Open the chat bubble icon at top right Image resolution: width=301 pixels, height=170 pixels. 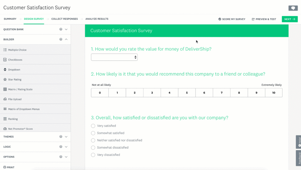pyautogui.click(x=293, y=8)
